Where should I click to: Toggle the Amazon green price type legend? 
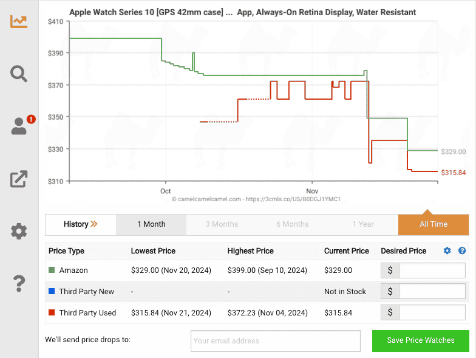pos(52,270)
